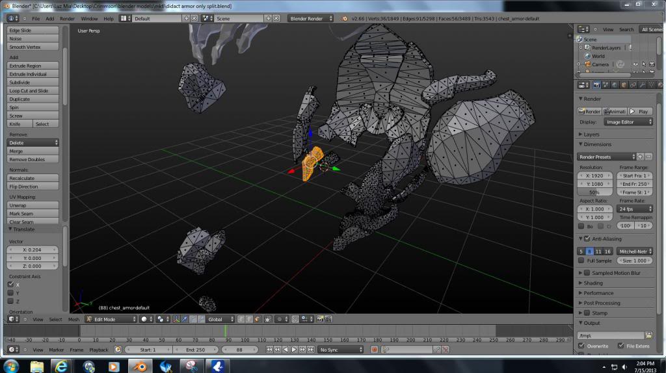
Task: Click the timeline auto-keyframe record button
Action: click(375, 350)
